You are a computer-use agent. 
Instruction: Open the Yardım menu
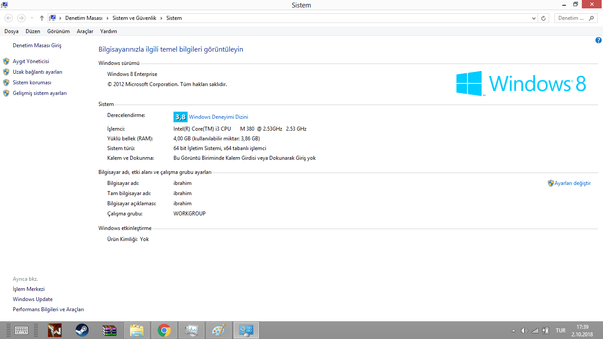click(109, 31)
